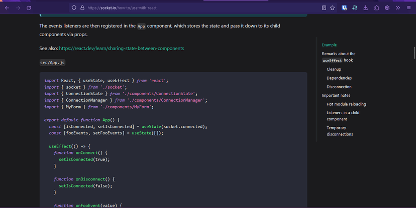Screen dimensions: 416x208
Task: Bookmark this page with the star icon
Action: tap(333, 8)
